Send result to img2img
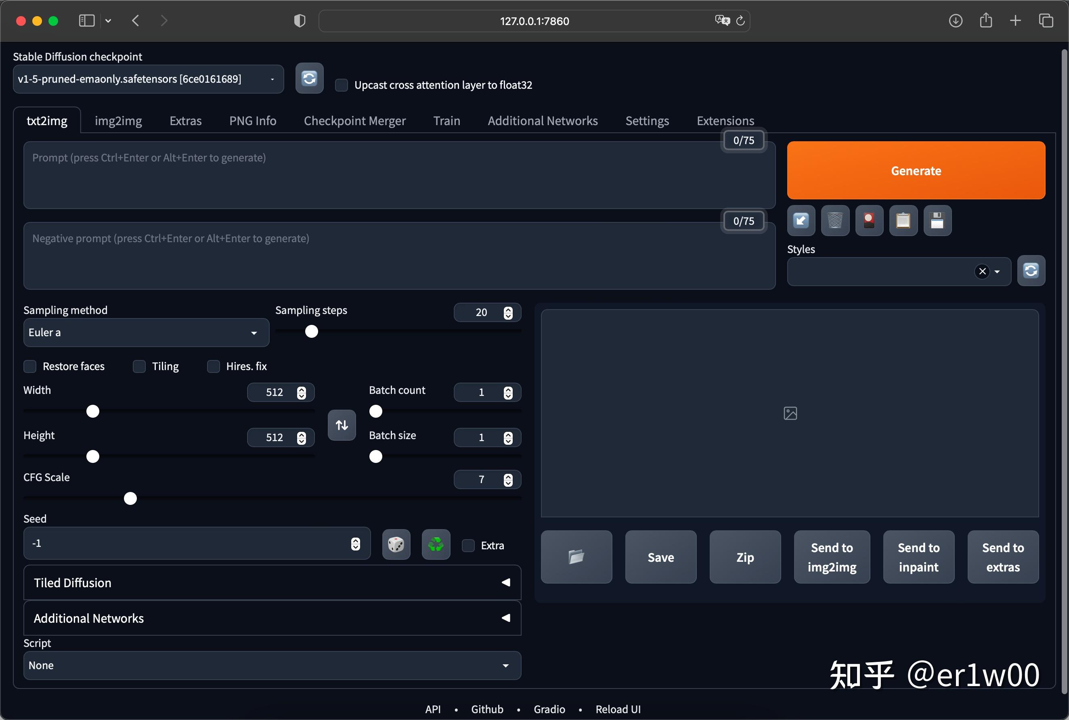Image resolution: width=1069 pixels, height=720 pixels. coord(832,557)
